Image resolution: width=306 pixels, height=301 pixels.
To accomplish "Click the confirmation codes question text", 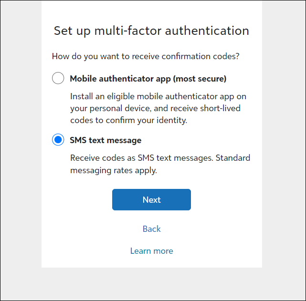I will click(146, 56).
